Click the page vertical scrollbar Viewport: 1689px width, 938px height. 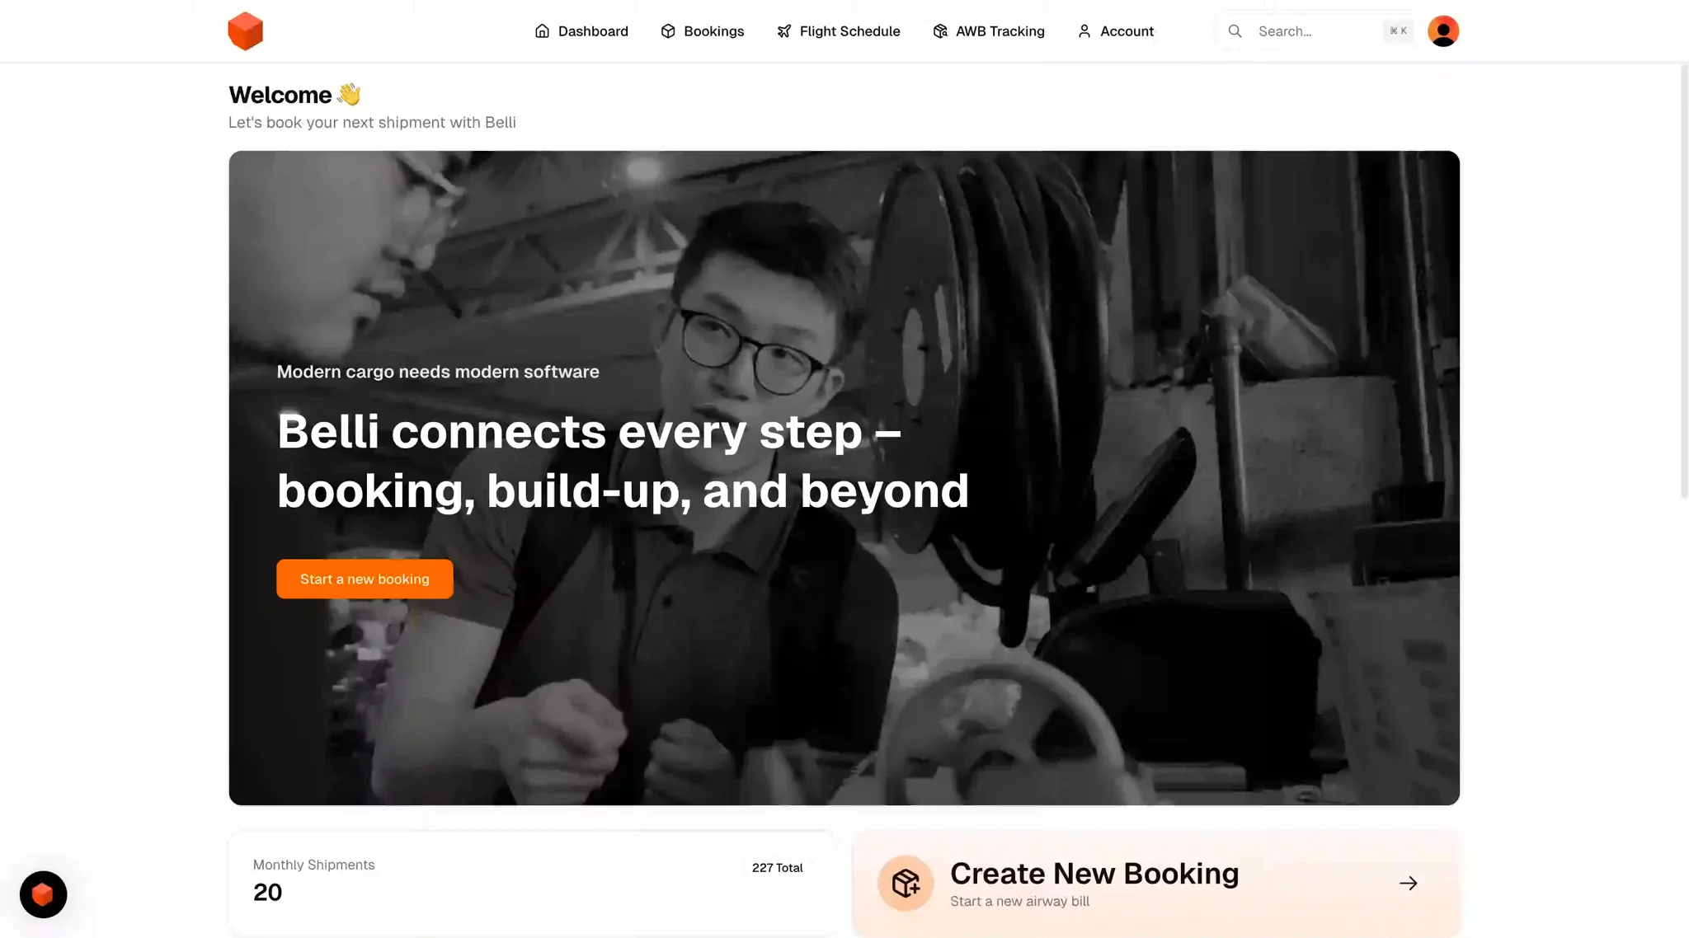point(1684,280)
